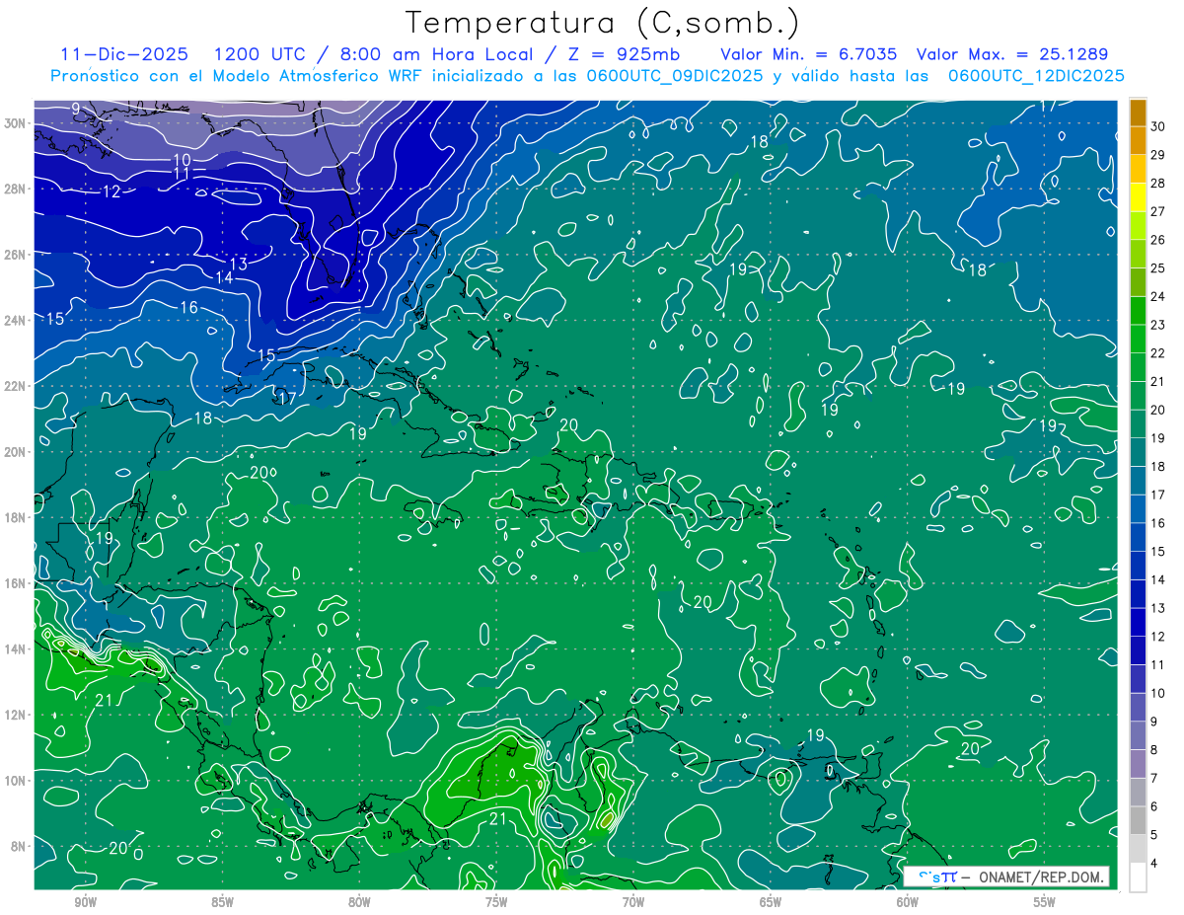1184x915 pixels.
Task: Click the colorbar label '30'
Action: pyautogui.click(x=1158, y=126)
